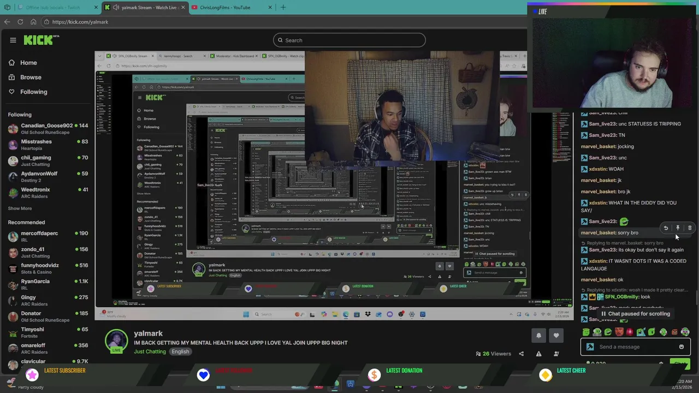Image resolution: width=699 pixels, height=393 pixels.
Task: Open Misstrashes channel in the sidebar
Action: (48, 145)
